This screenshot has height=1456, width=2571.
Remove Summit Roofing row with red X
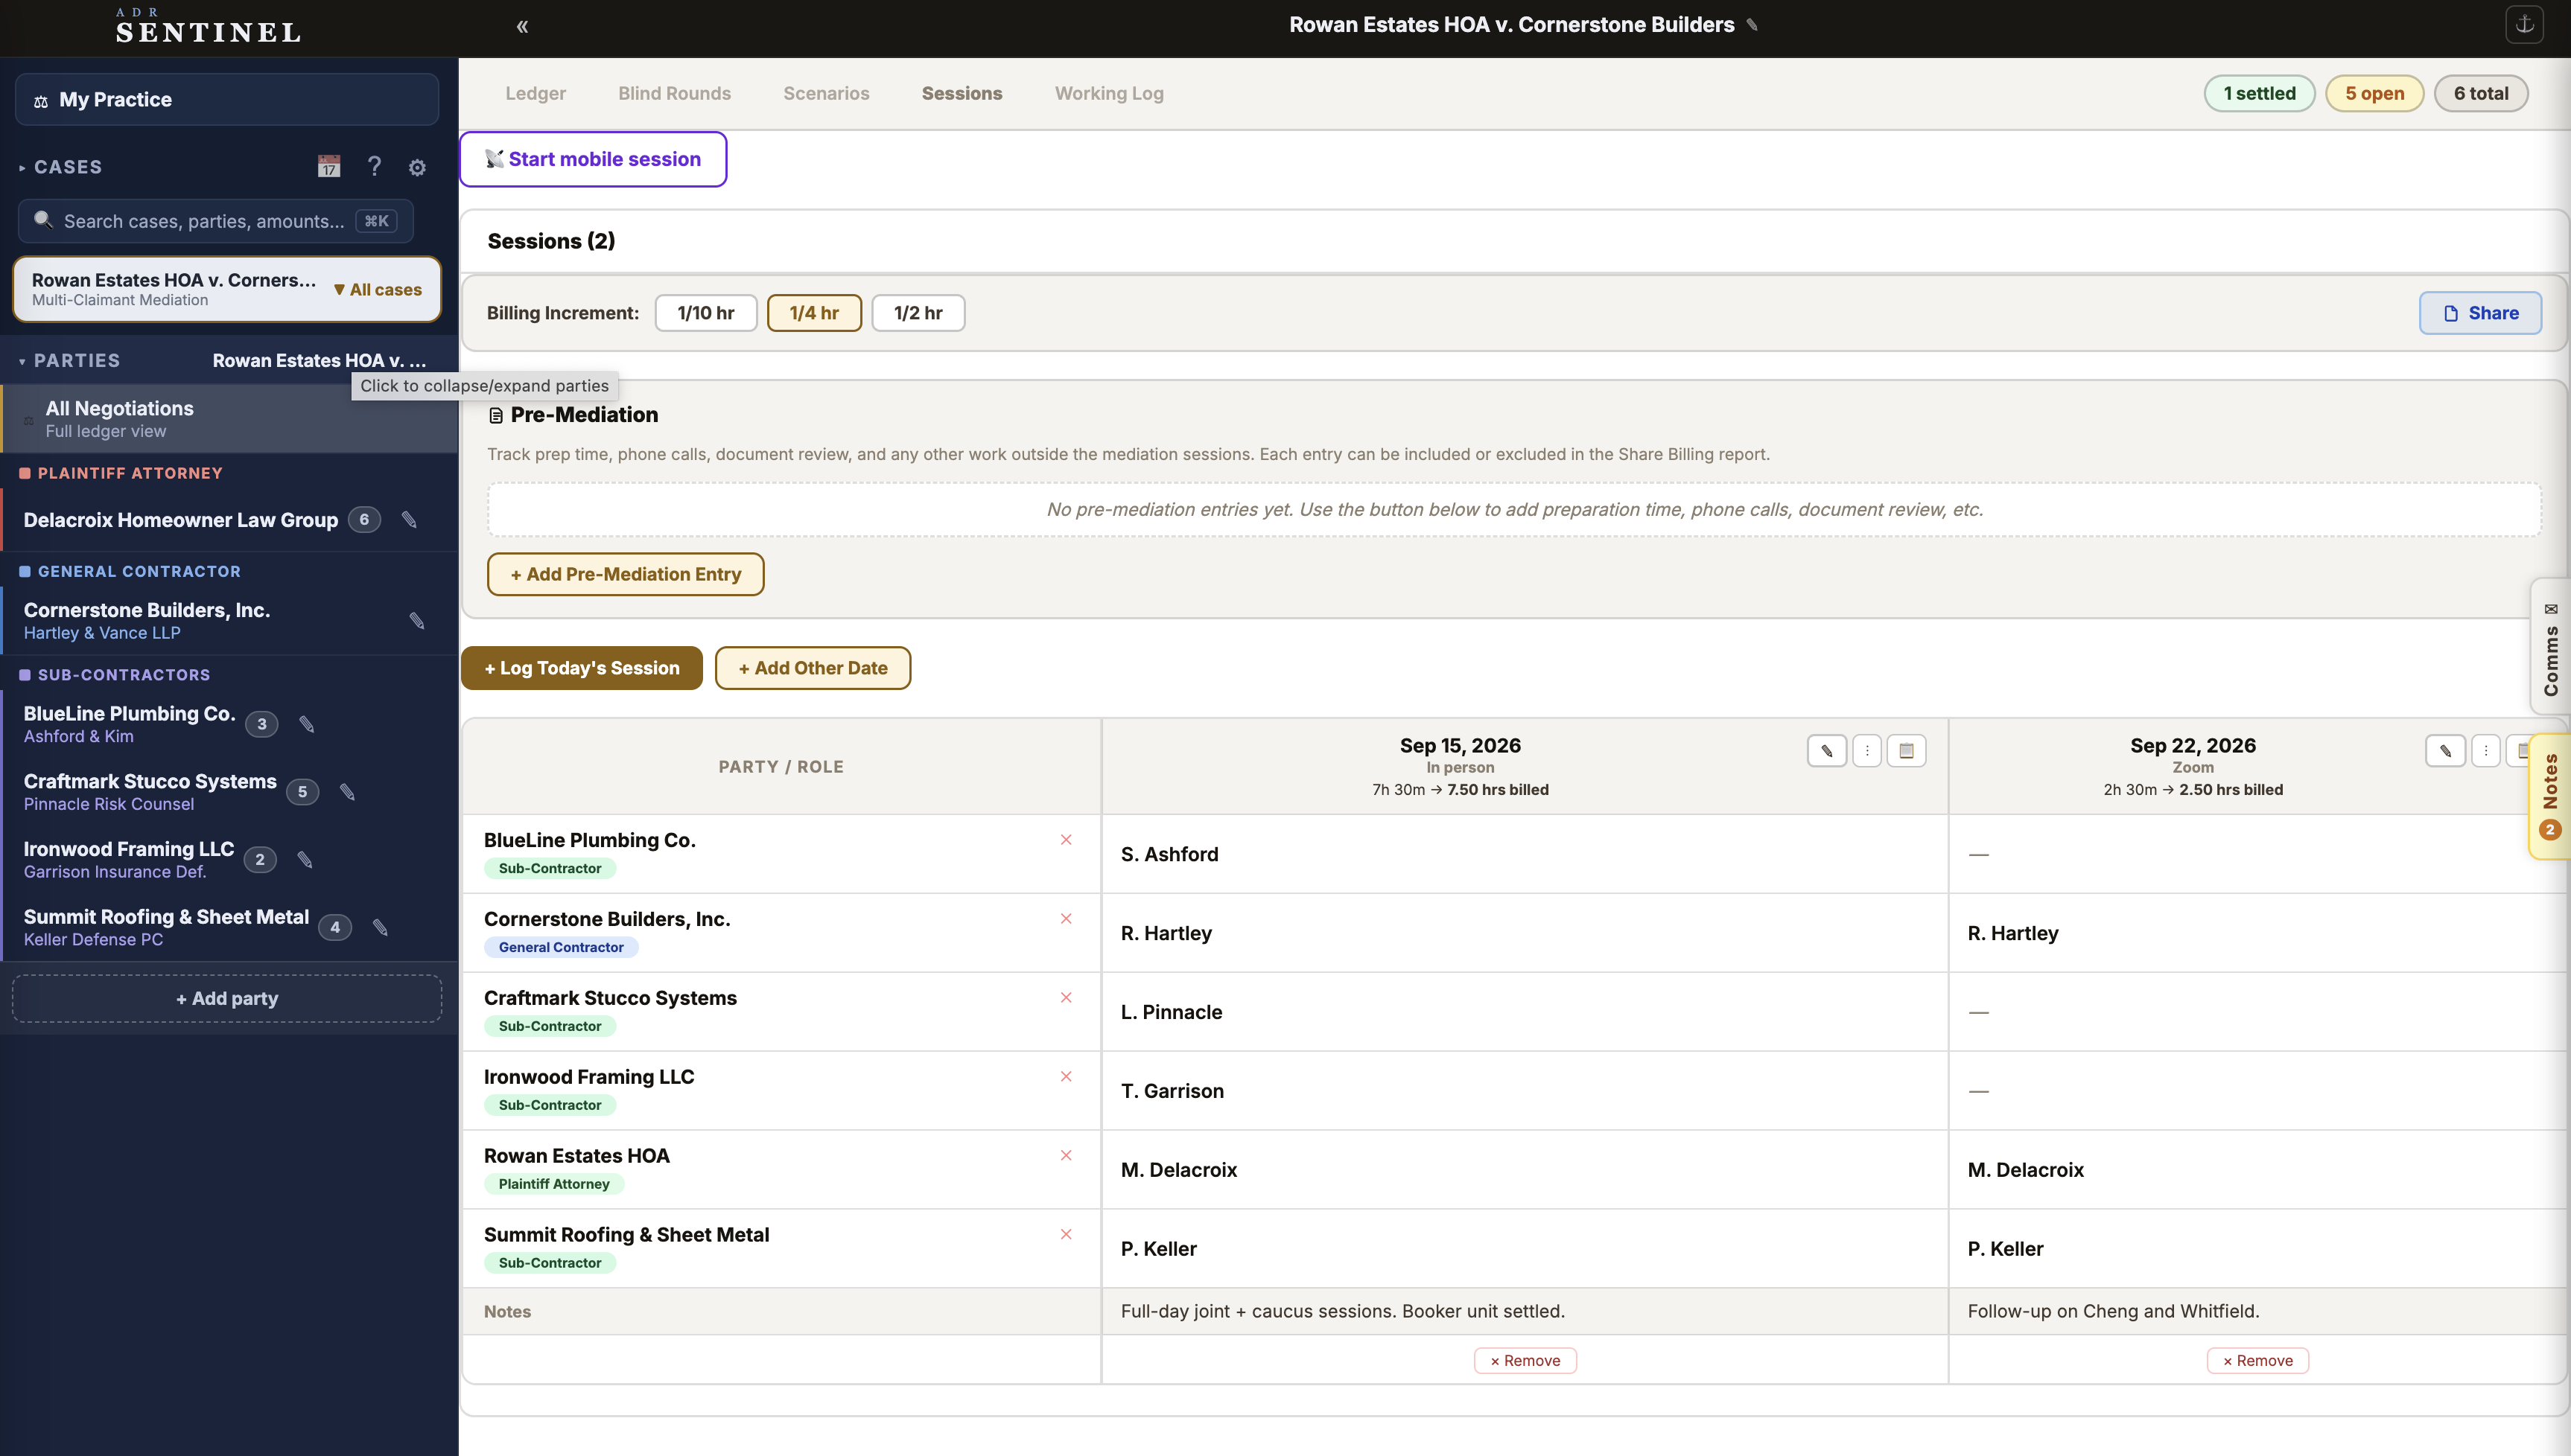point(1067,1235)
